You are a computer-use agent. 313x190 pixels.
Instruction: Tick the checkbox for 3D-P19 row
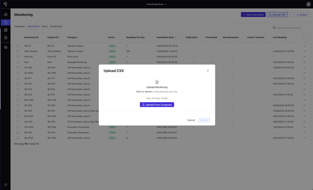(18, 89)
